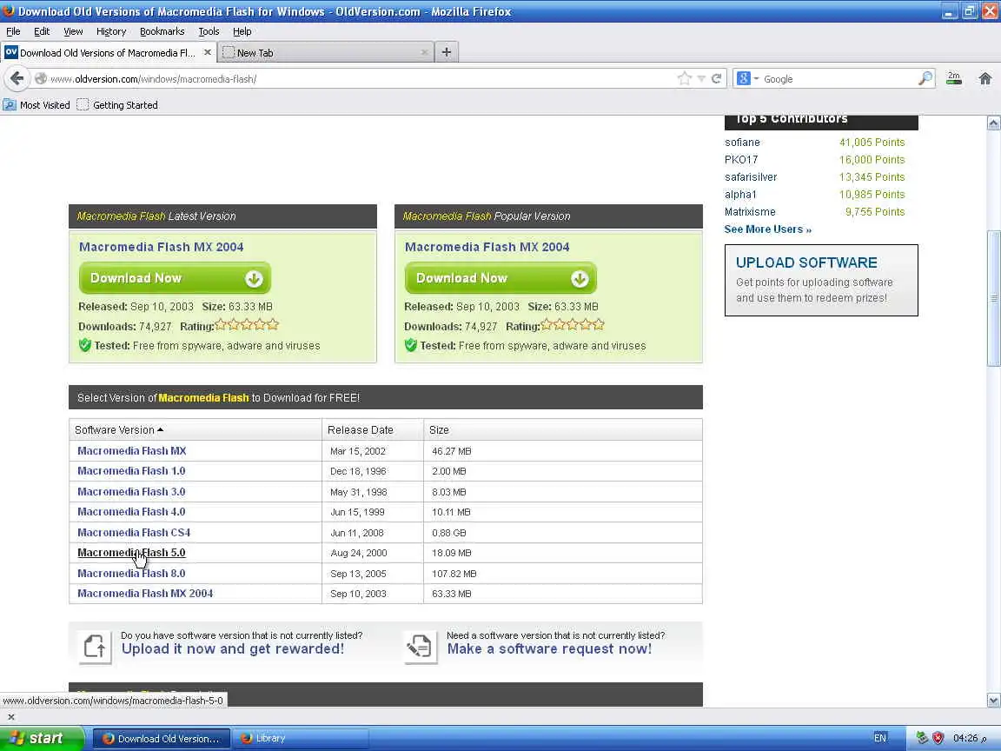
Task: Open the Tools menu
Action: click(x=209, y=31)
